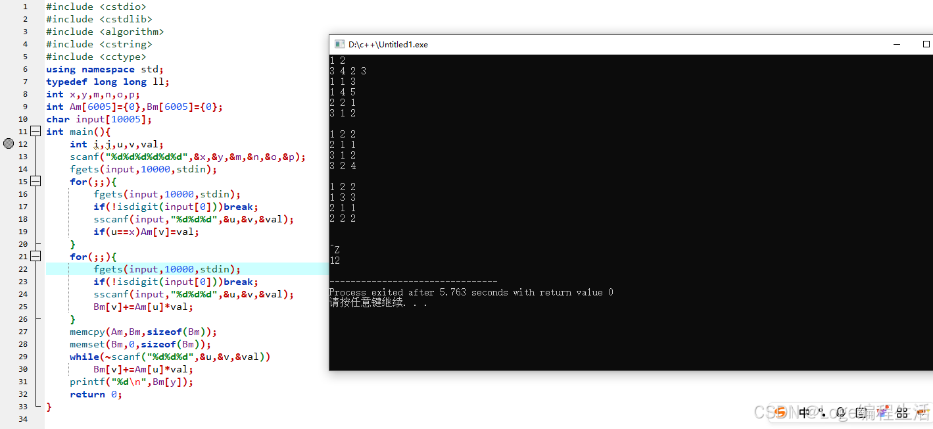This screenshot has height=429, width=933.
Task: Click console input line '1 4 5'
Action: click(x=343, y=92)
